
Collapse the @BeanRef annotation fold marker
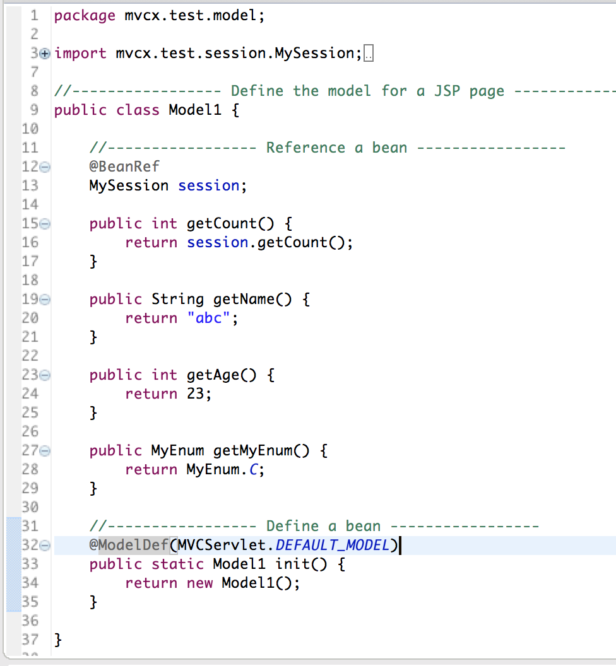click(x=44, y=168)
